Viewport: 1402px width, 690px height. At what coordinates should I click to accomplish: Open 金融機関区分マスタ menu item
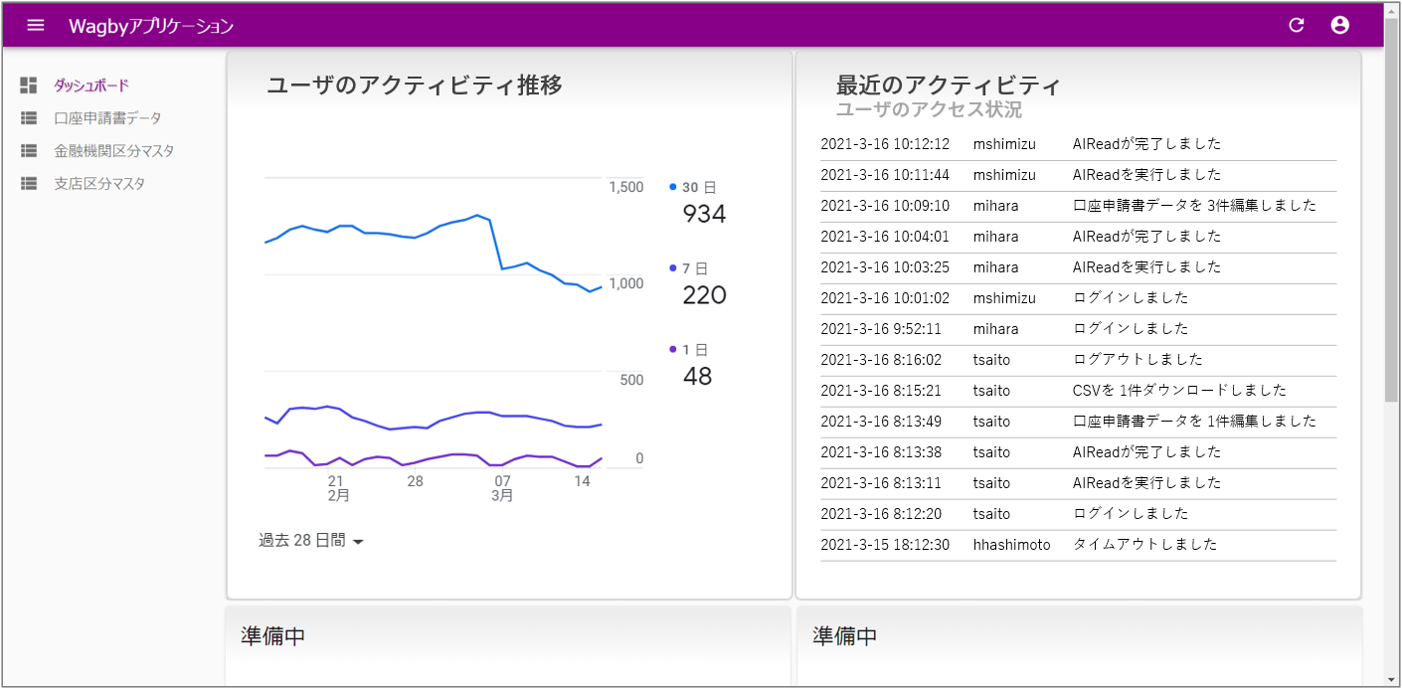(x=113, y=151)
